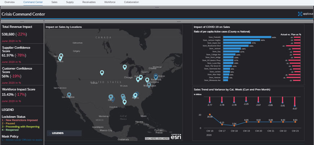This screenshot has height=145, width=314.
Task: Select the Customer Confidence Score tile
Action: 22,75
